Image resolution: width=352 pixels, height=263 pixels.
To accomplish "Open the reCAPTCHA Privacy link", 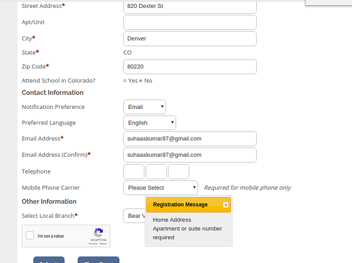I will (93, 244).
